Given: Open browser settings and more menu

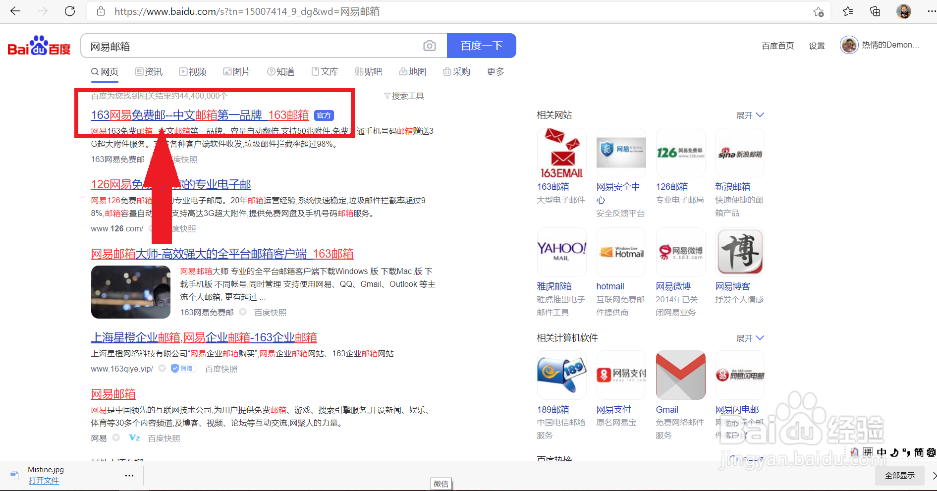Looking at the screenshot, I should pos(932,11).
